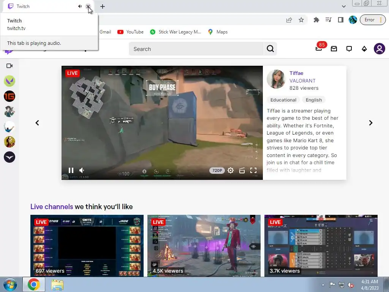Open Twitch notifications with 85 badge
The image size is (389, 292).
point(319,48)
